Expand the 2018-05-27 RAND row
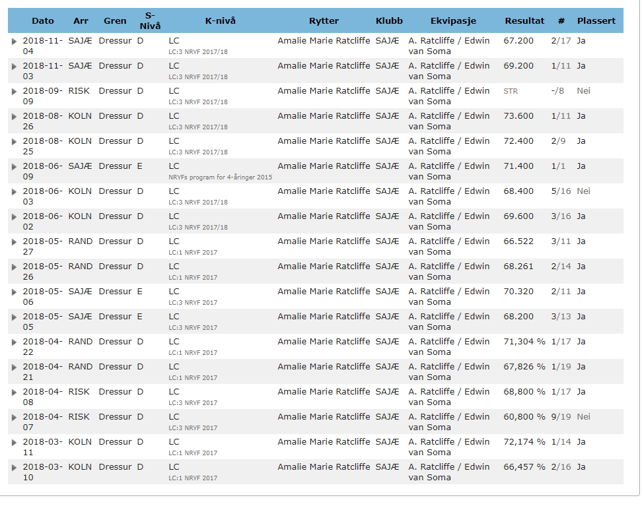642x508 pixels. (x=14, y=241)
